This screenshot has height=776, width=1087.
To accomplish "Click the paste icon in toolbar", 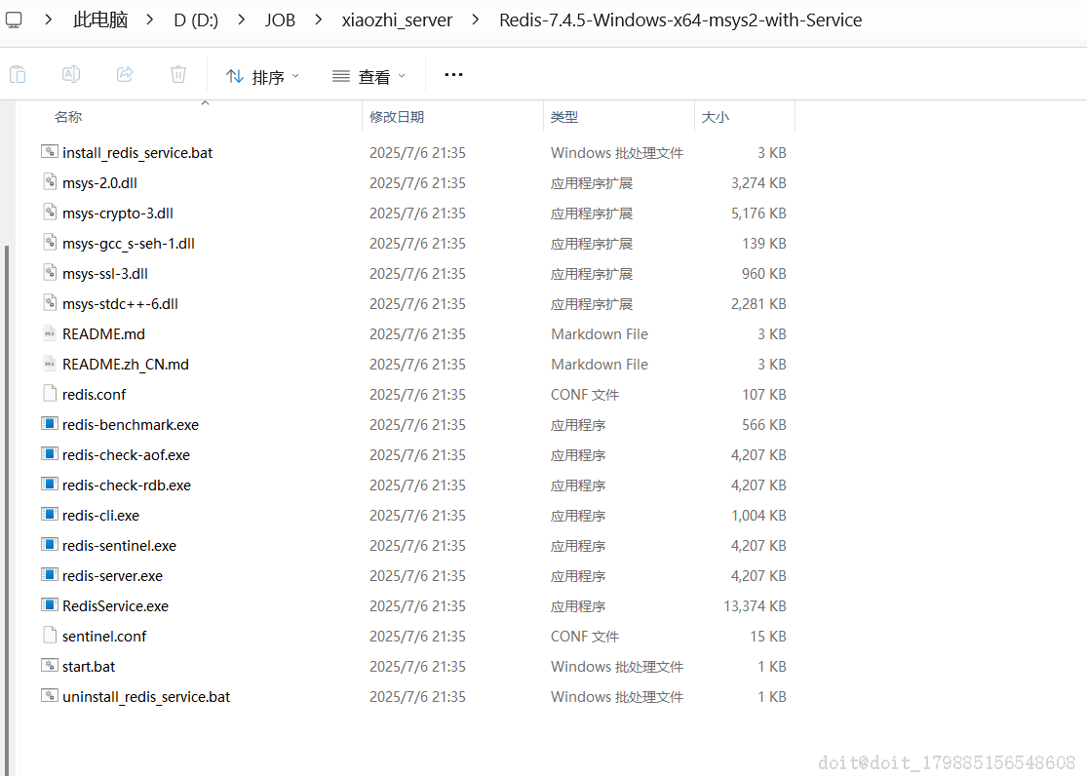I will click(18, 74).
